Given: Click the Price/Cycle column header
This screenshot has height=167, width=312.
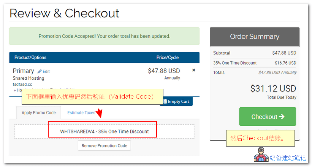Looking at the screenshot, I should (x=167, y=57).
